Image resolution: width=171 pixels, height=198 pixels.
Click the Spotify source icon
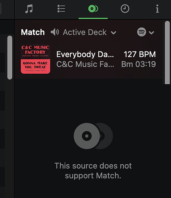point(141,32)
